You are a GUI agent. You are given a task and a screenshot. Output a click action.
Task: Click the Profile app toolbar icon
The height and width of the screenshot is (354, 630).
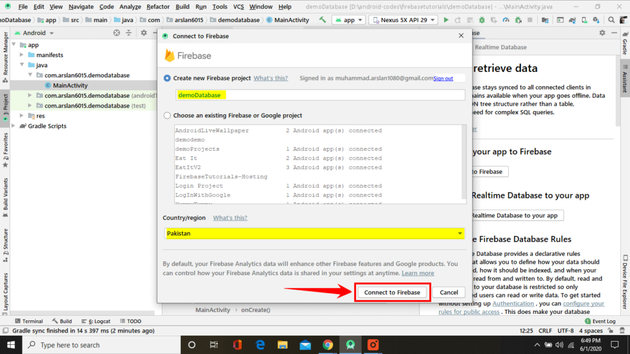coord(506,19)
